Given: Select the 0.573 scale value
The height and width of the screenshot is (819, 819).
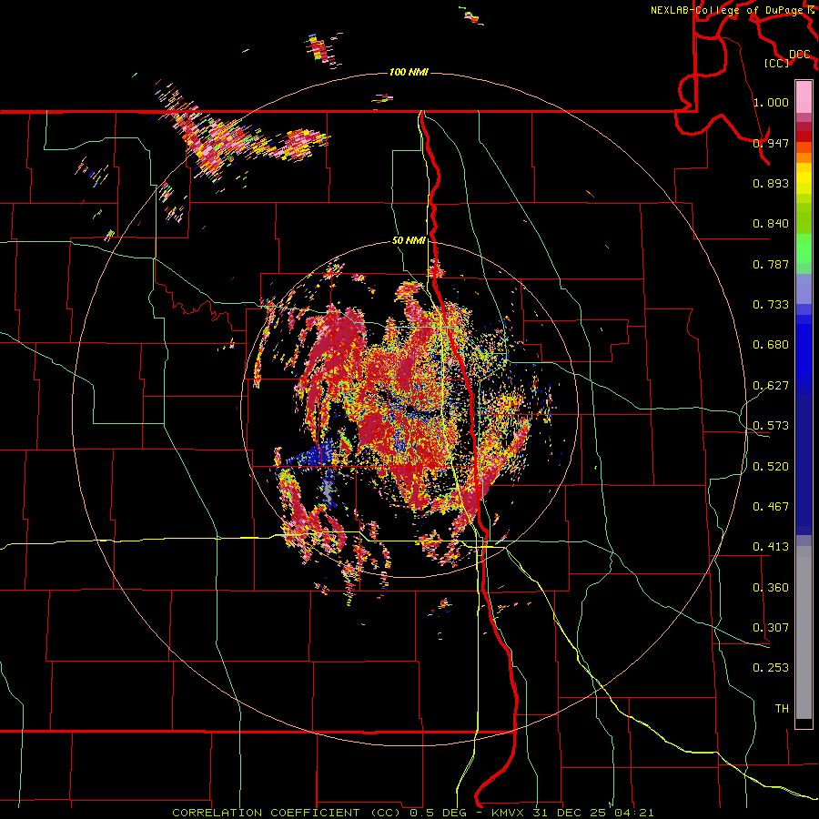Looking at the screenshot, I should coord(771,426).
